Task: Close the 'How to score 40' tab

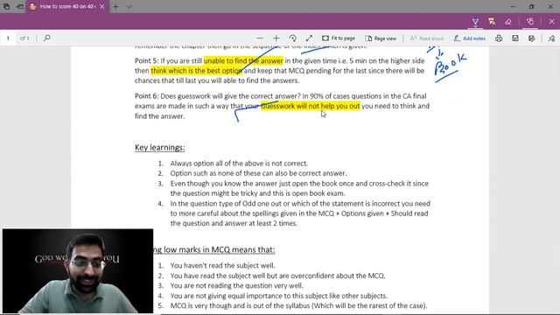Action: pos(102,6)
